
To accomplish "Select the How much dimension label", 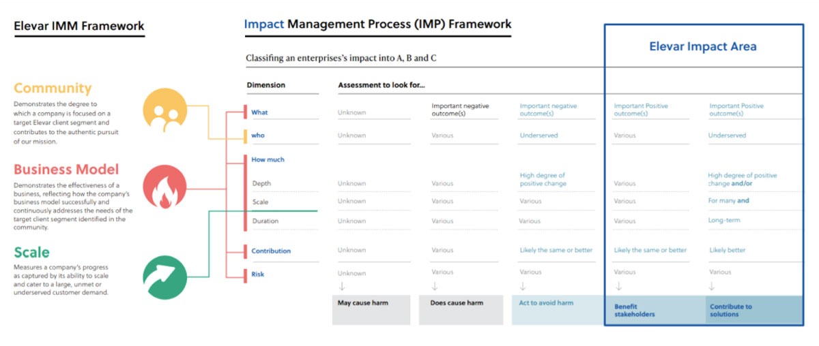I will pos(268,159).
